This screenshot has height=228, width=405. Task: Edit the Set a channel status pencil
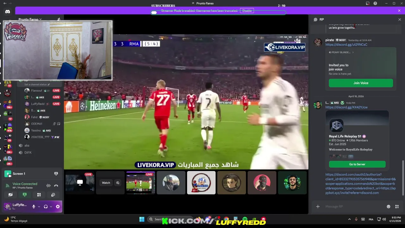coord(49,85)
